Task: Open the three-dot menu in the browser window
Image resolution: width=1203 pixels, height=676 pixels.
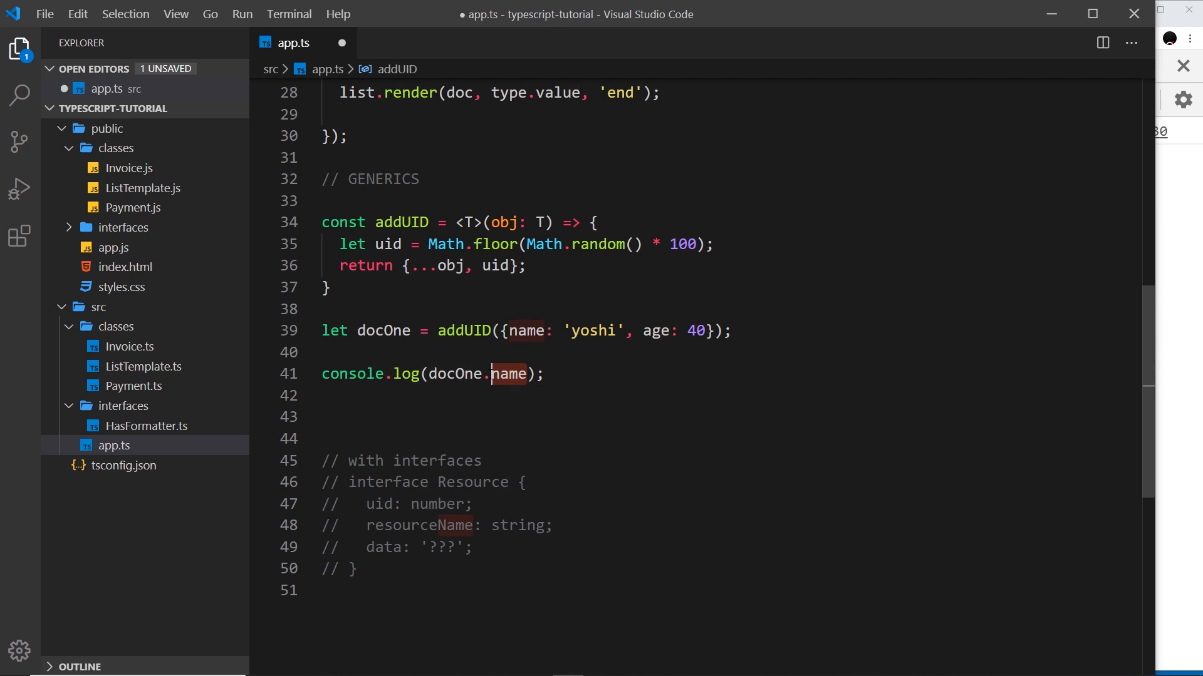Action: tap(1190, 39)
